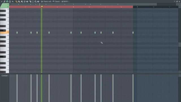Screen dimensions: 181x102
Task: Click the first velocity bar in Control lane
Action: pos(17,88)
